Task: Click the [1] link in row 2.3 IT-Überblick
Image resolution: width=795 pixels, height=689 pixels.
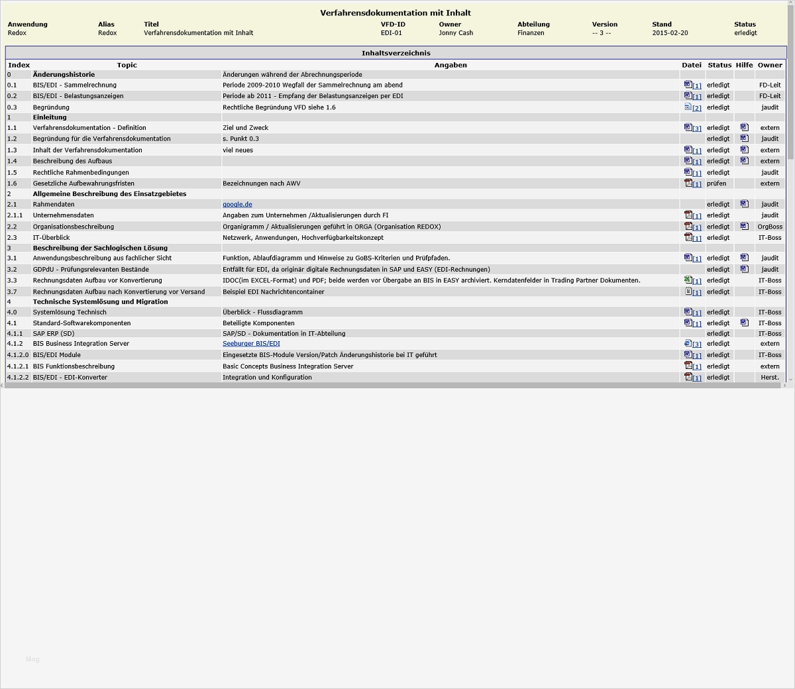Action: click(x=697, y=238)
